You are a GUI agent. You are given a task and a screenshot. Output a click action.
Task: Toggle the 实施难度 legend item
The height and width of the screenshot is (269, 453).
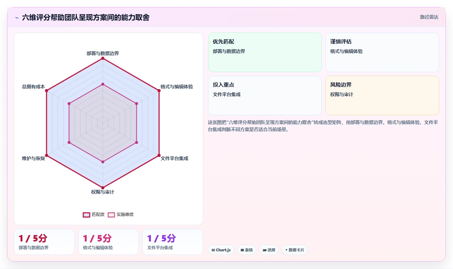click(121, 215)
